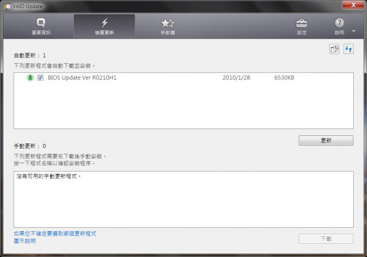Open the 新軟體 star tab
Screen dimensions: 367x257
pyautogui.click(x=168, y=26)
